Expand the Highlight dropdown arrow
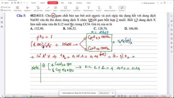 (31, 11)
